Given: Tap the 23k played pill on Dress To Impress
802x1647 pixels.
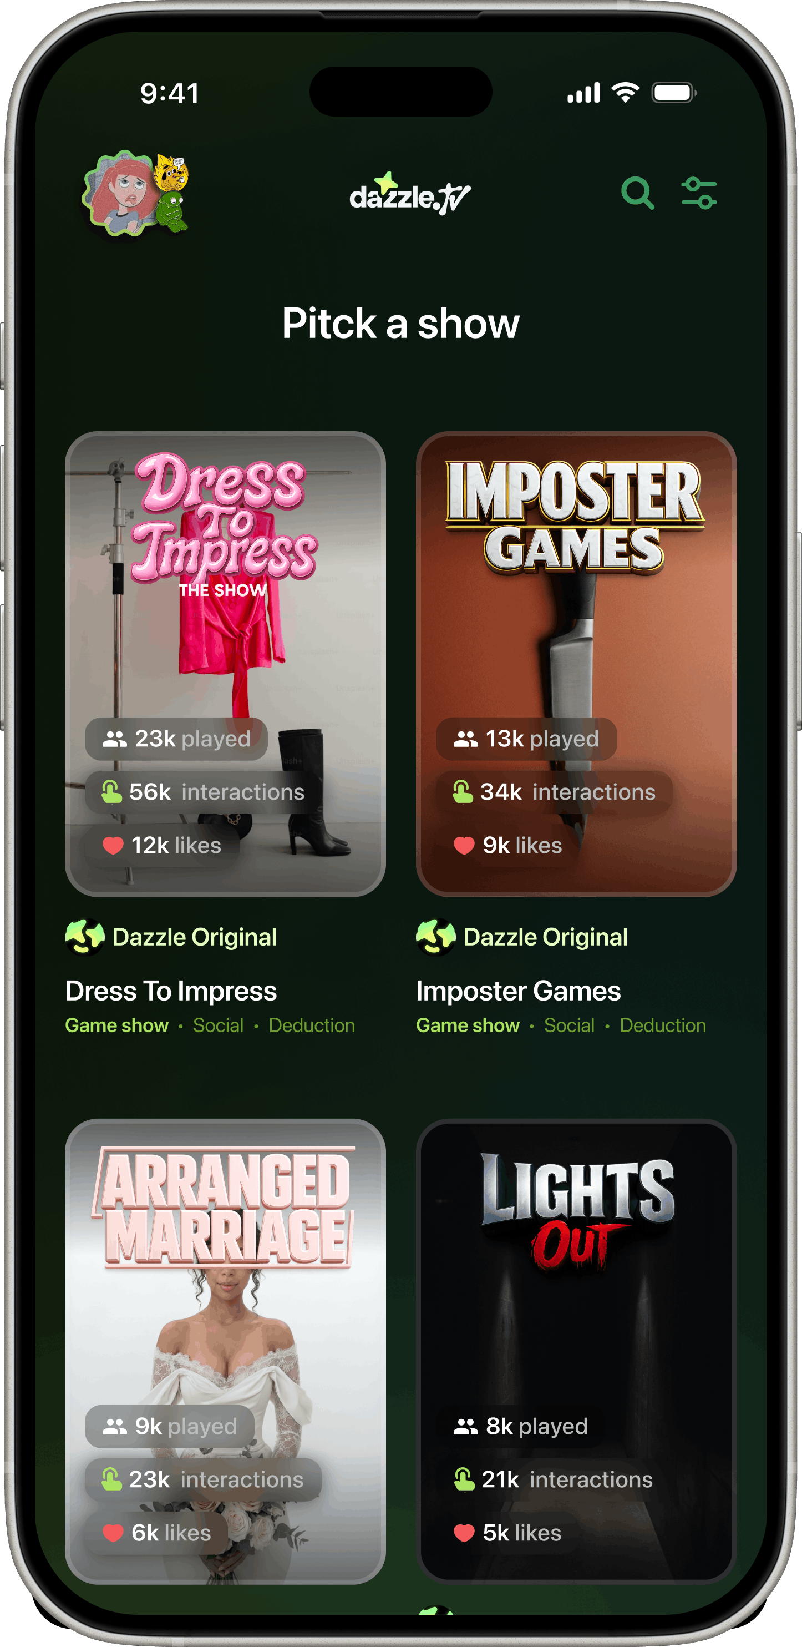Looking at the screenshot, I should pos(176,739).
